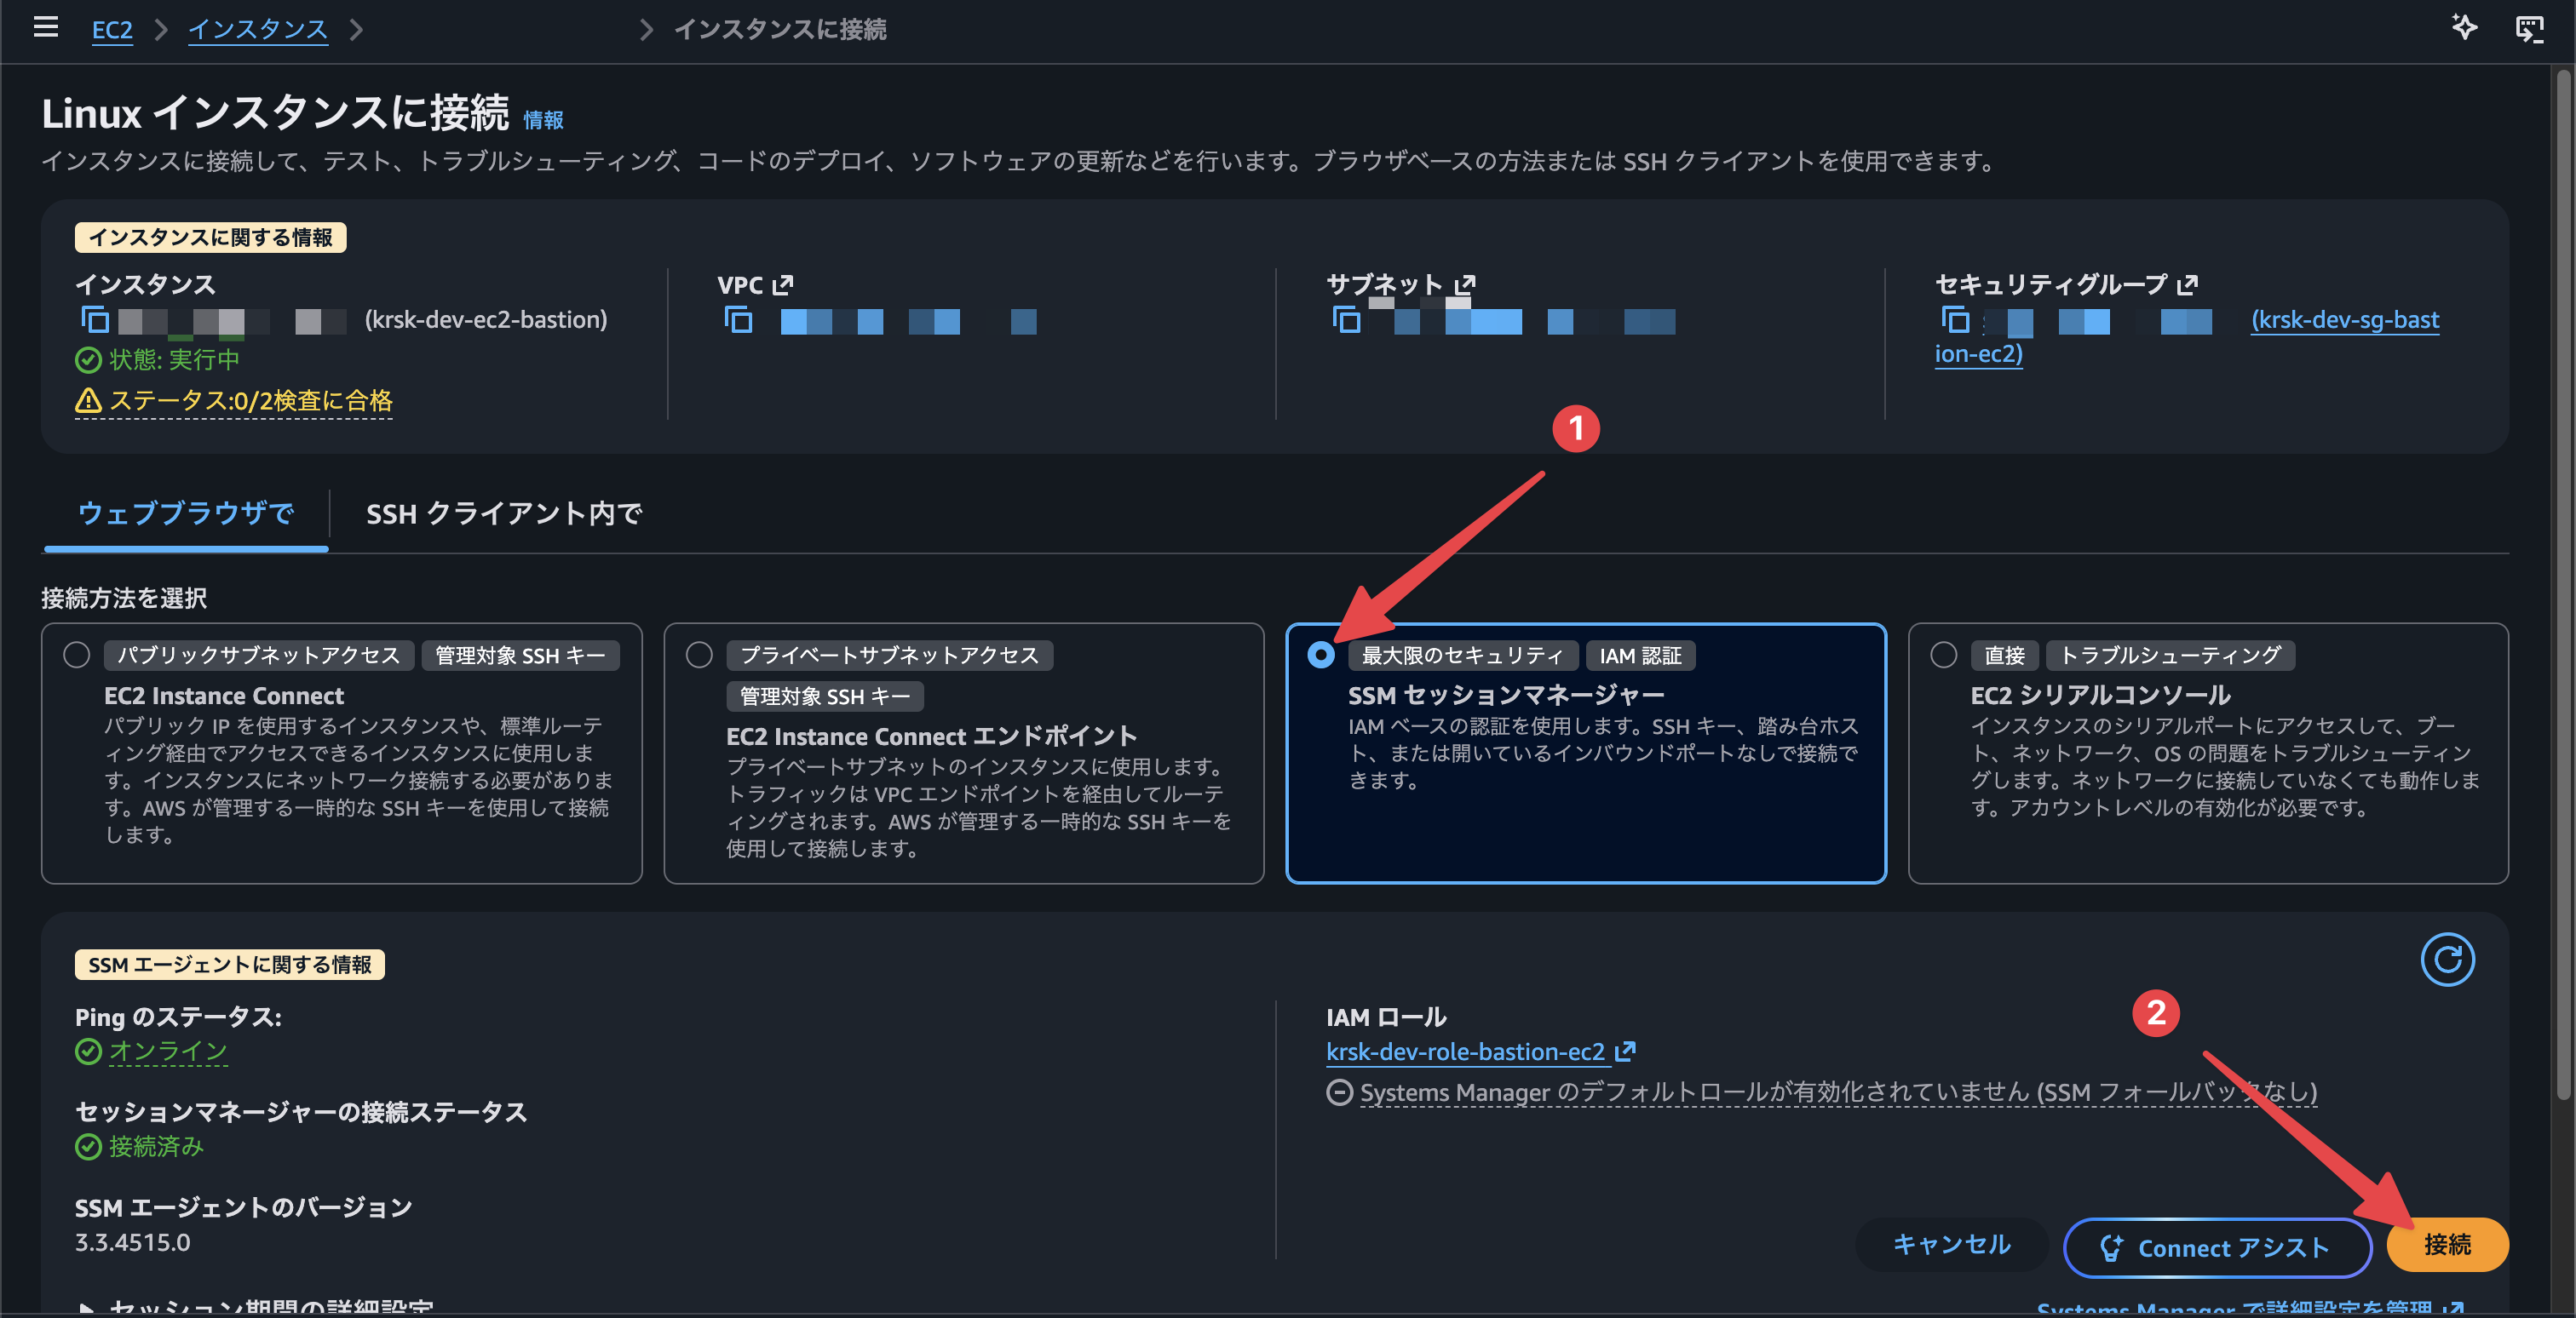Click the インスタンスに接続 breadcrumb text

(x=780, y=29)
